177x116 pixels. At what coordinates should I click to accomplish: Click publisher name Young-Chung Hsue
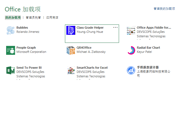[90, 32]
